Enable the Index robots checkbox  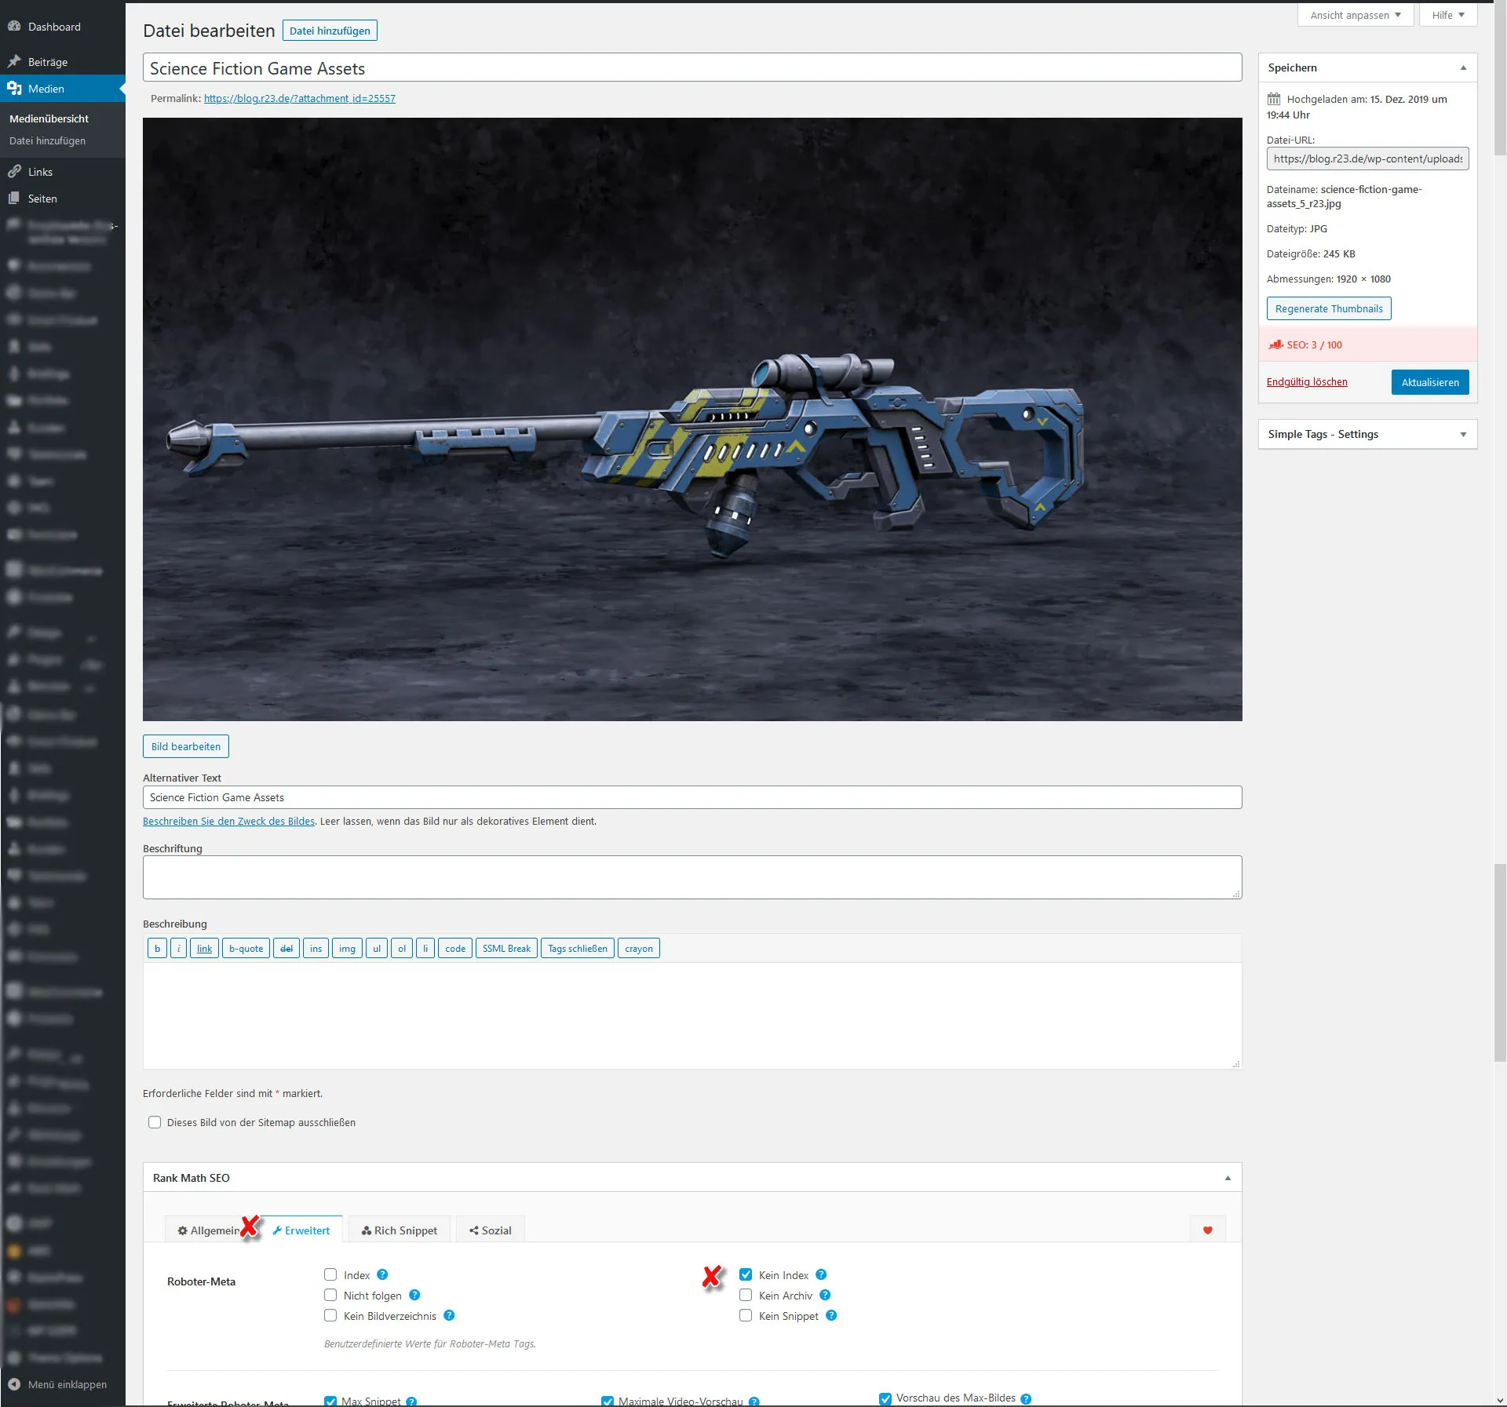tap(330, 1274)
